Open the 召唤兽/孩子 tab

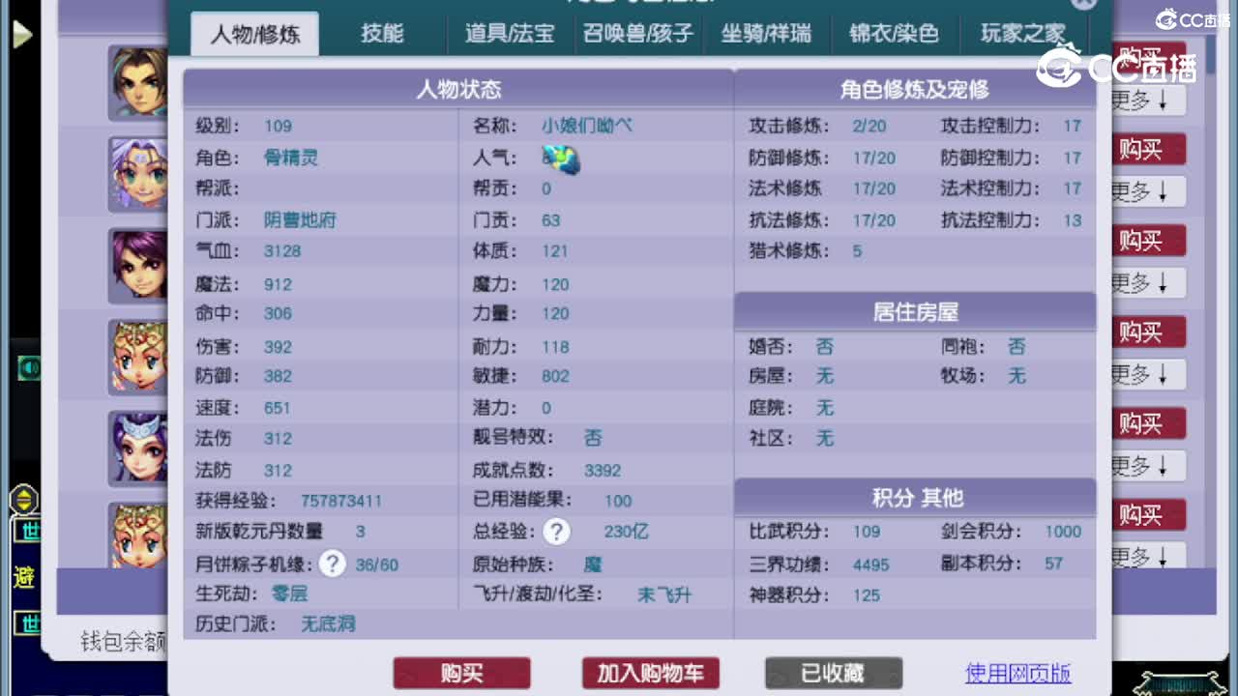tap(637, 32)
